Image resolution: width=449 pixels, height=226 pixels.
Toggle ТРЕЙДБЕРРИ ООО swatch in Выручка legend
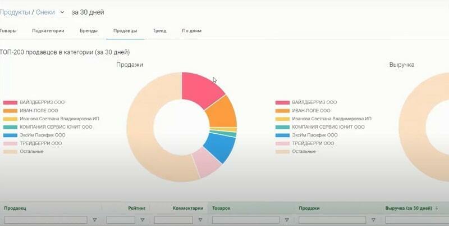[283, 143]
